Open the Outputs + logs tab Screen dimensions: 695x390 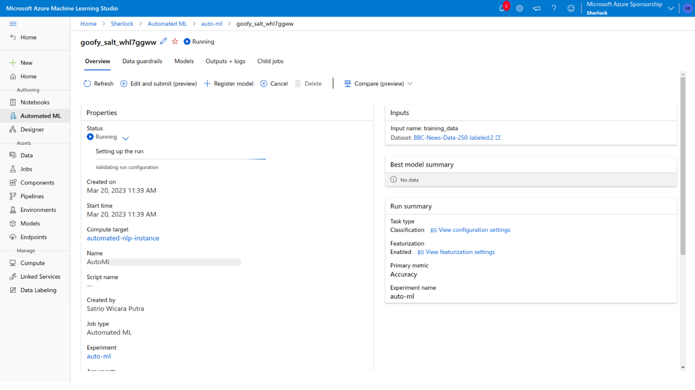tap(225, 61)
